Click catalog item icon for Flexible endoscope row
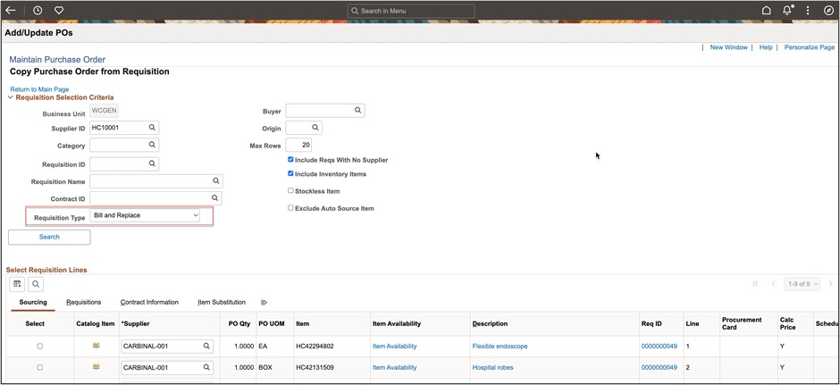The image size is (840, 385). click(x=96, y=346)
